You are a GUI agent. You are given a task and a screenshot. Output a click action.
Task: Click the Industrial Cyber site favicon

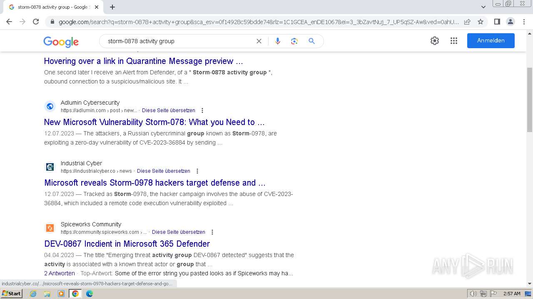coord(50,167)
